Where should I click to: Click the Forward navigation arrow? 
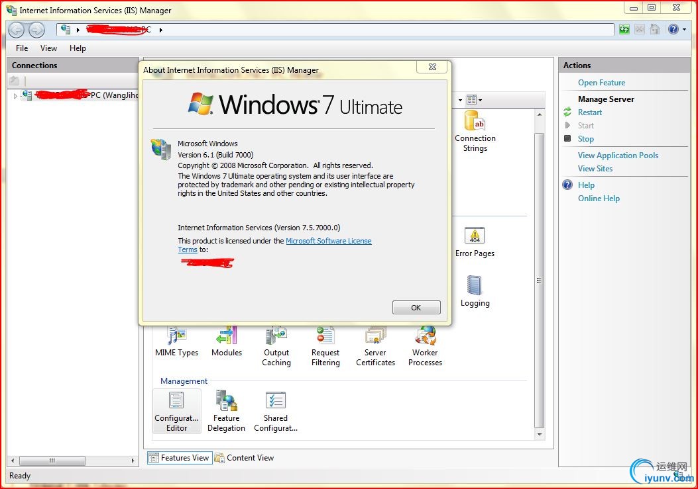tap(37, 30)
